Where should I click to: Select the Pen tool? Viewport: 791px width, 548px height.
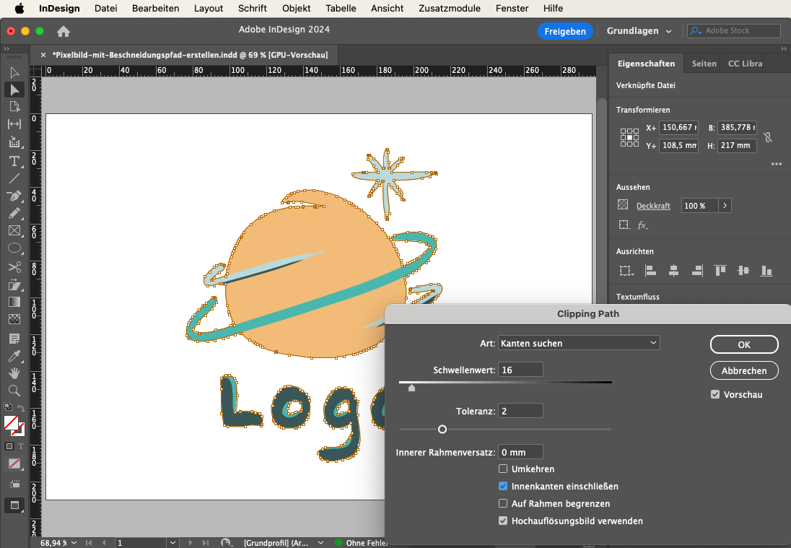point(14,196)
